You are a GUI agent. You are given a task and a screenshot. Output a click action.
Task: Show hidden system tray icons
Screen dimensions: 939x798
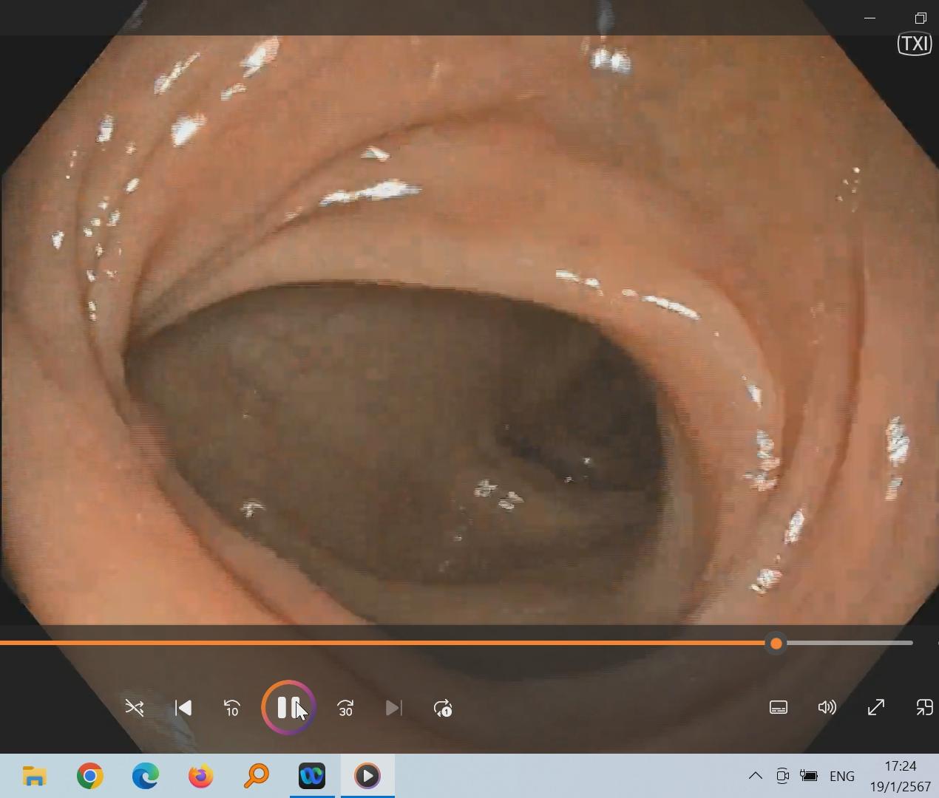[755, 776]
